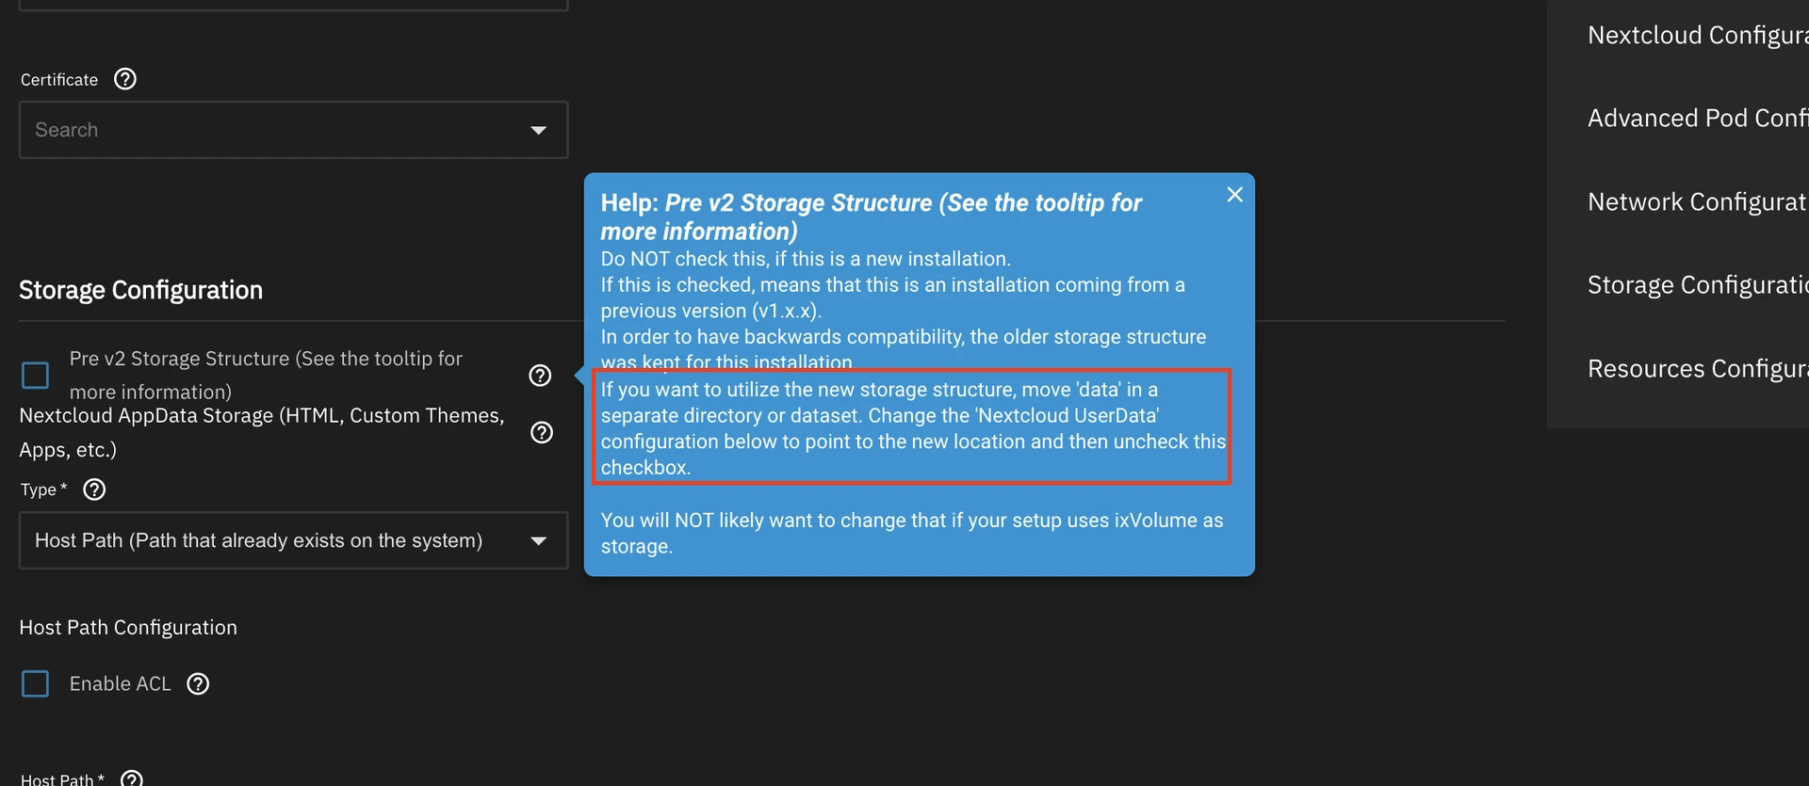The height and width of the screenshot is (786, 1809).
Task: Click the Type field help icon
Action: click(x=94, y=489)
